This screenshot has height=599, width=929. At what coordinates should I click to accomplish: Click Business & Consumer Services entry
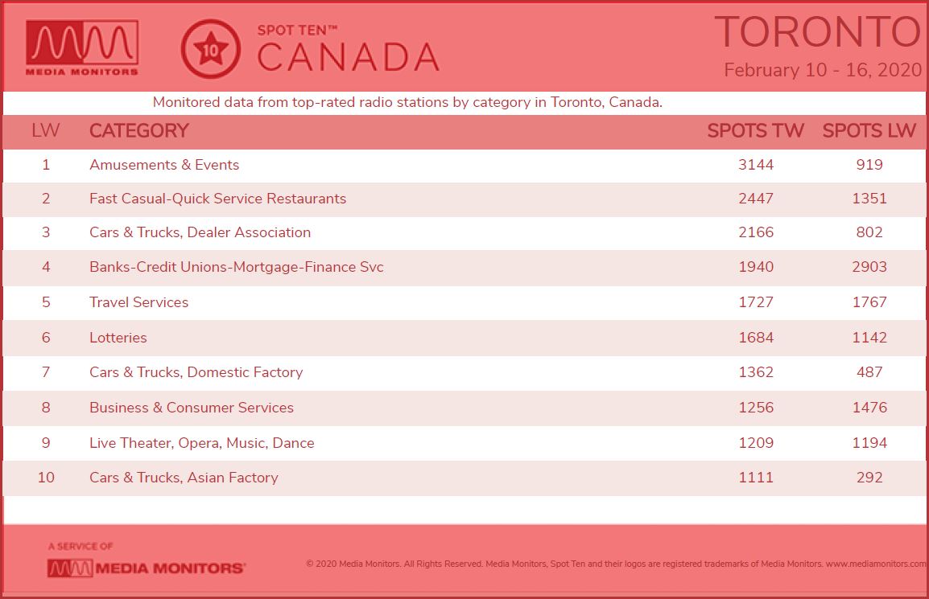[x=192, y=408]
